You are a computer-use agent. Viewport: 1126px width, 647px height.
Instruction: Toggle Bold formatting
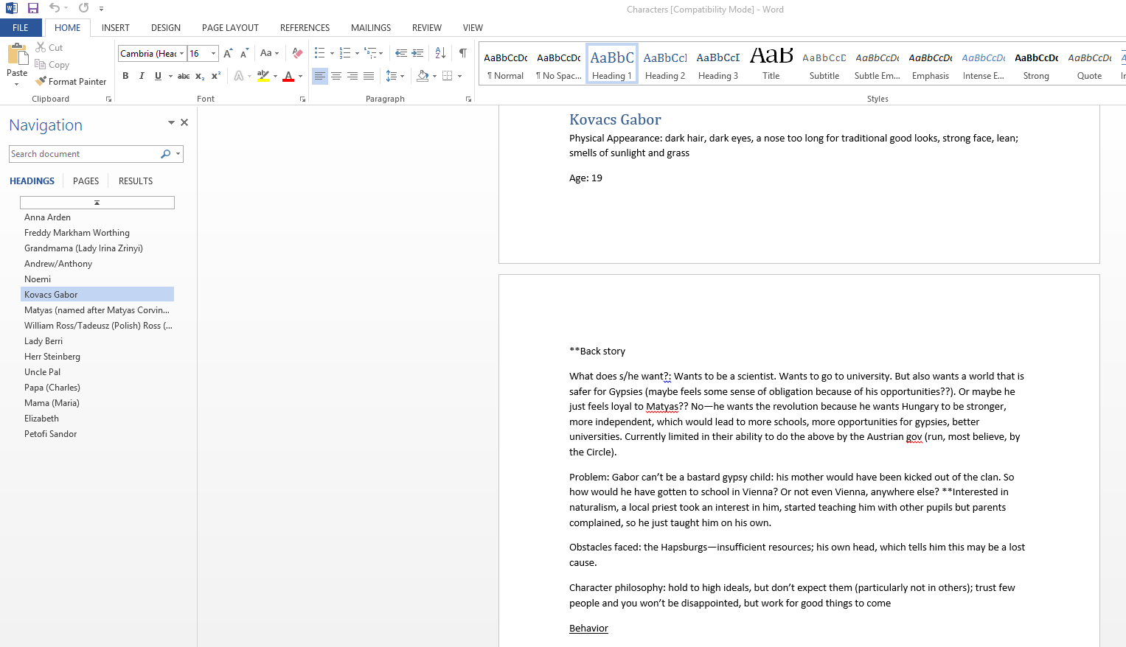point(125,76)
